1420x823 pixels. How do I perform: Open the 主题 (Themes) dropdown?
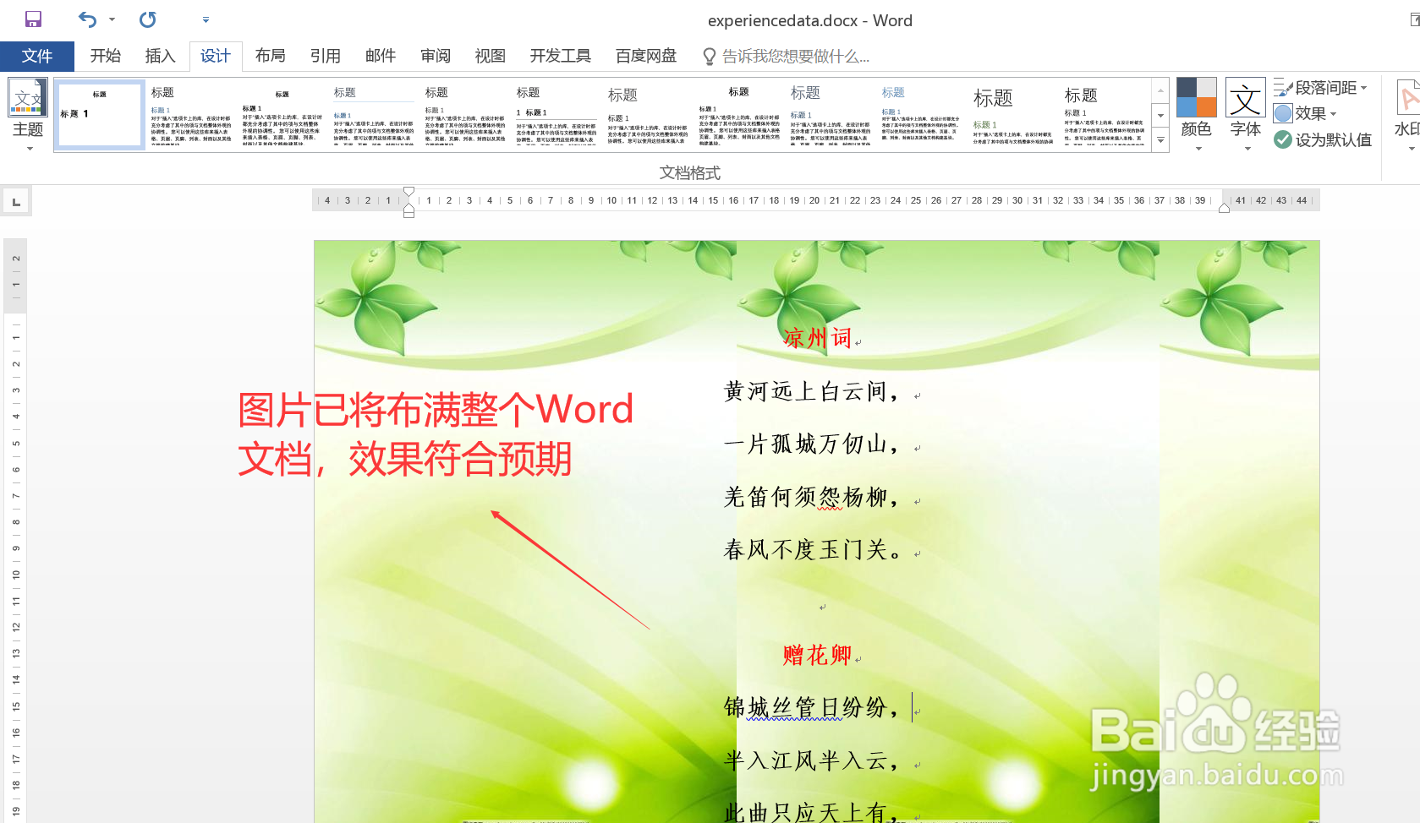coord(28,118)
